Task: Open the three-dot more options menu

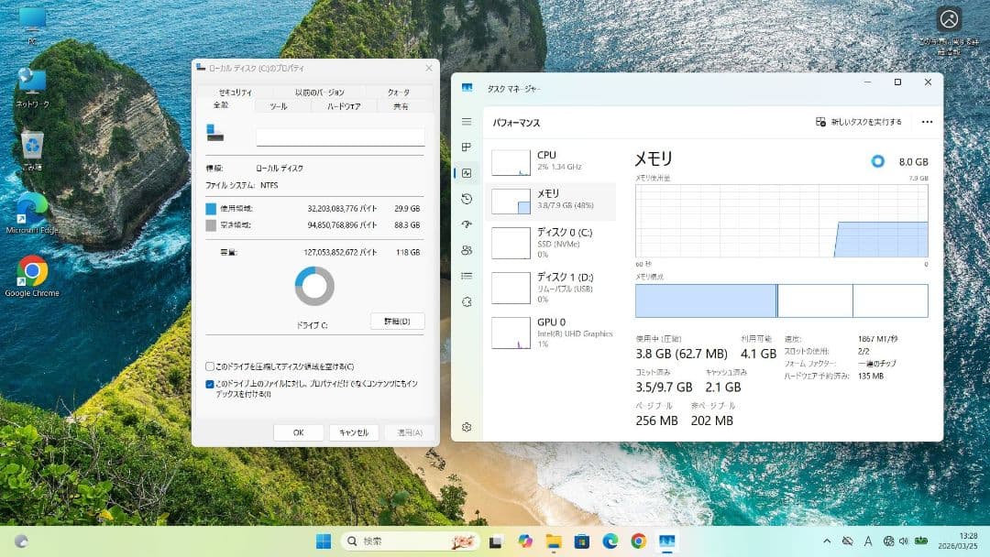Action: (927, 122)
